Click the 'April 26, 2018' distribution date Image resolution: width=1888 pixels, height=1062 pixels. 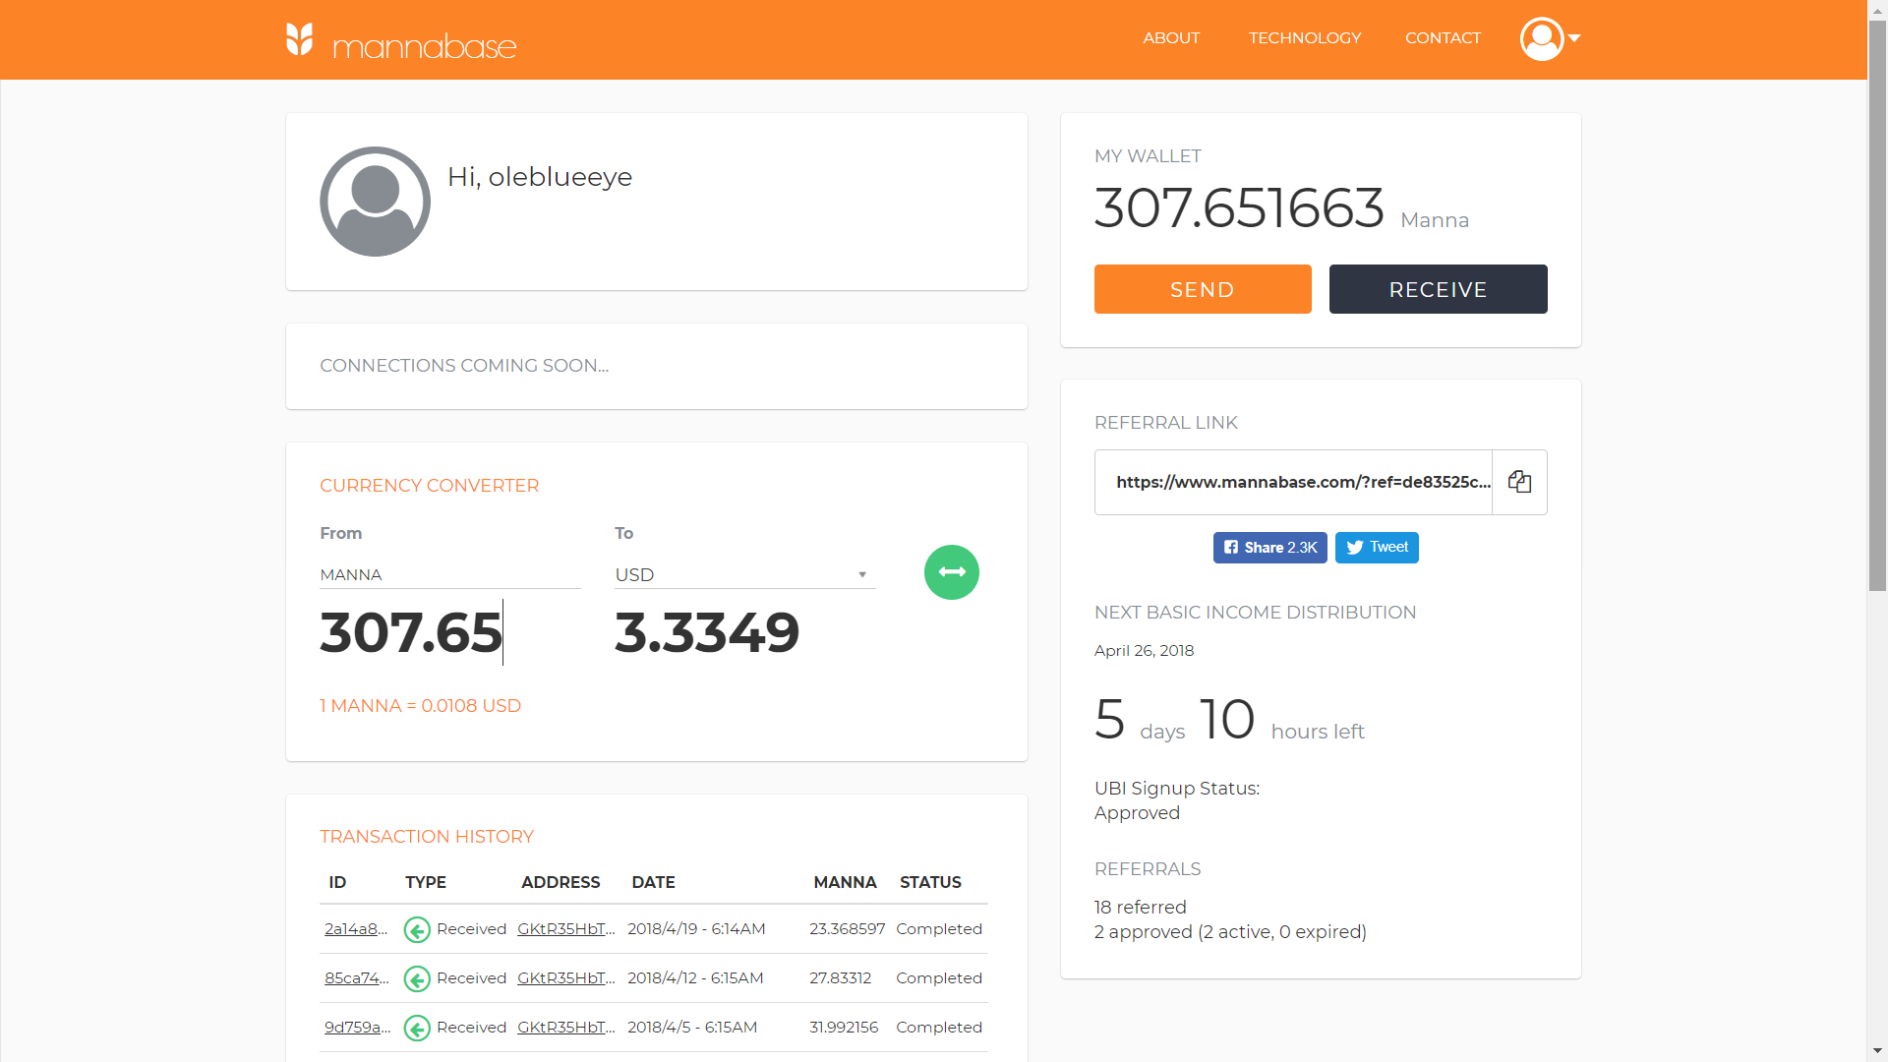click(1144, 651)
